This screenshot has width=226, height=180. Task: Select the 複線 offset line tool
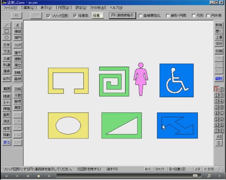click(x=7, y=96)
